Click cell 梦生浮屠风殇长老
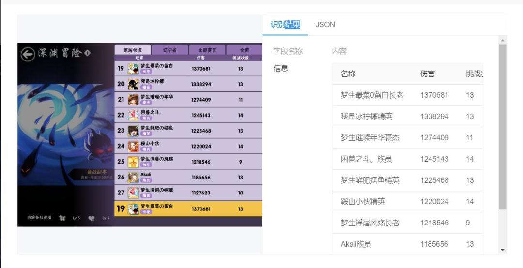The image size is (523, 268). tap(370, 223)
